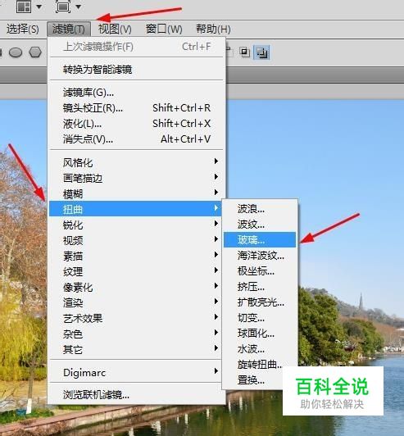The image size is (404, 436).
Task: Choose 扩散亮光... diffuse glow filter
Action: point(260,302)
